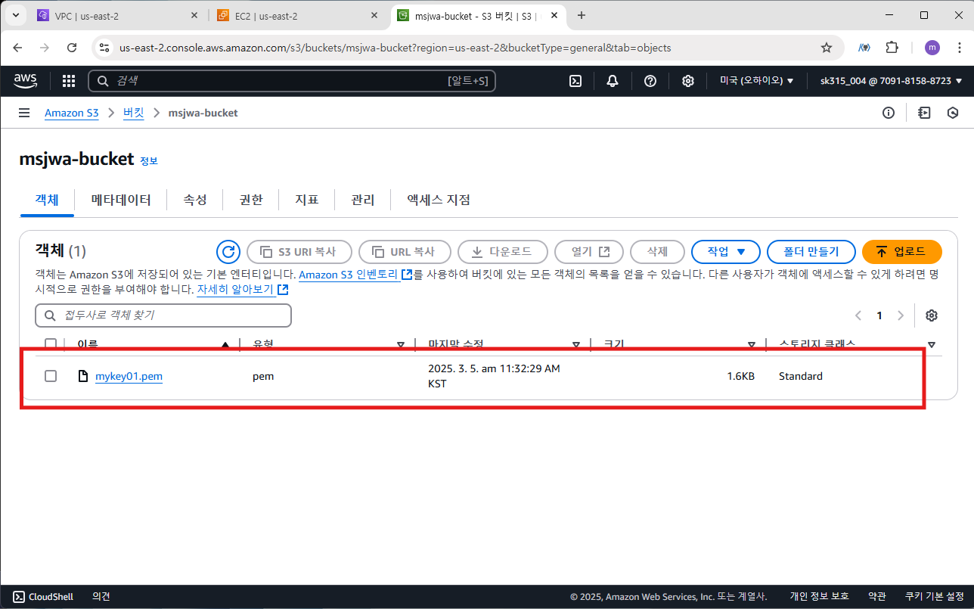The image size is (974, 609).
Task: Switch to the 액세스 지점 tab
Action: click(439, 200)
